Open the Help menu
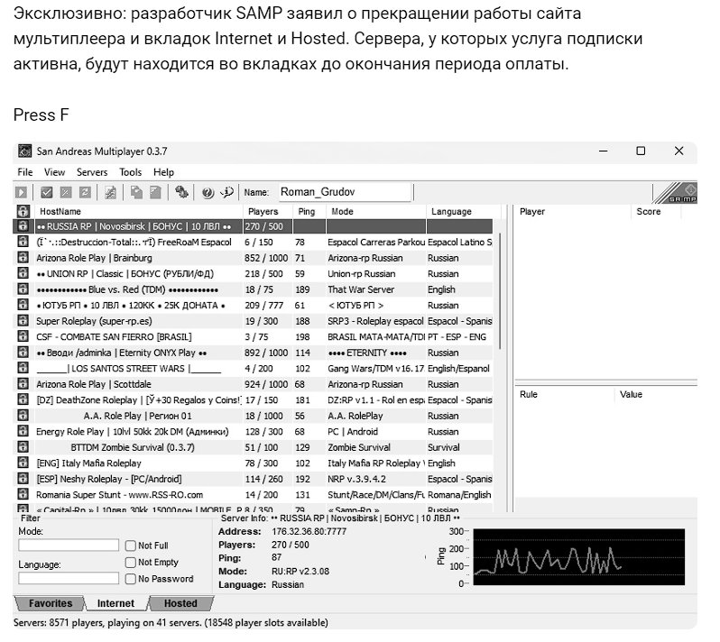 (163, 172)
